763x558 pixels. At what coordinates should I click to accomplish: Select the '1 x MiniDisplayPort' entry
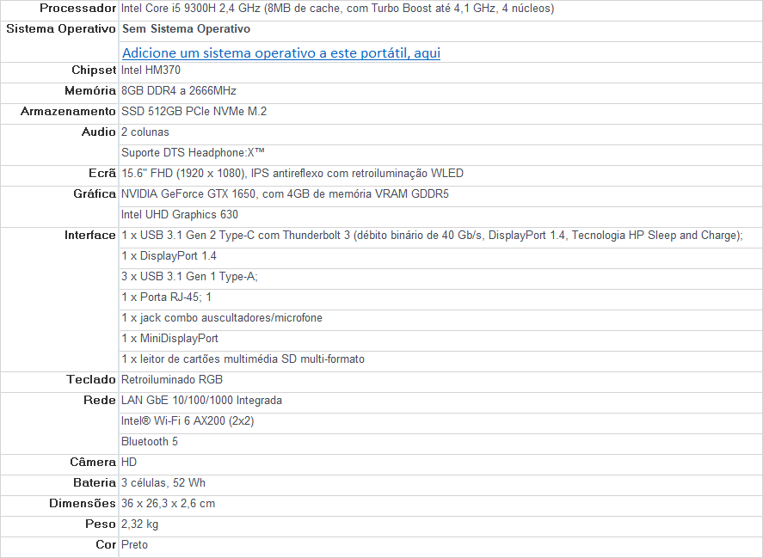click(x=170, y=339)
